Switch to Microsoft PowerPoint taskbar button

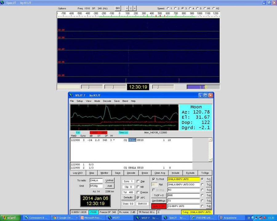92,218
